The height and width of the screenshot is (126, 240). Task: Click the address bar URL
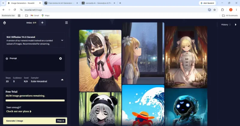[33, 10]
